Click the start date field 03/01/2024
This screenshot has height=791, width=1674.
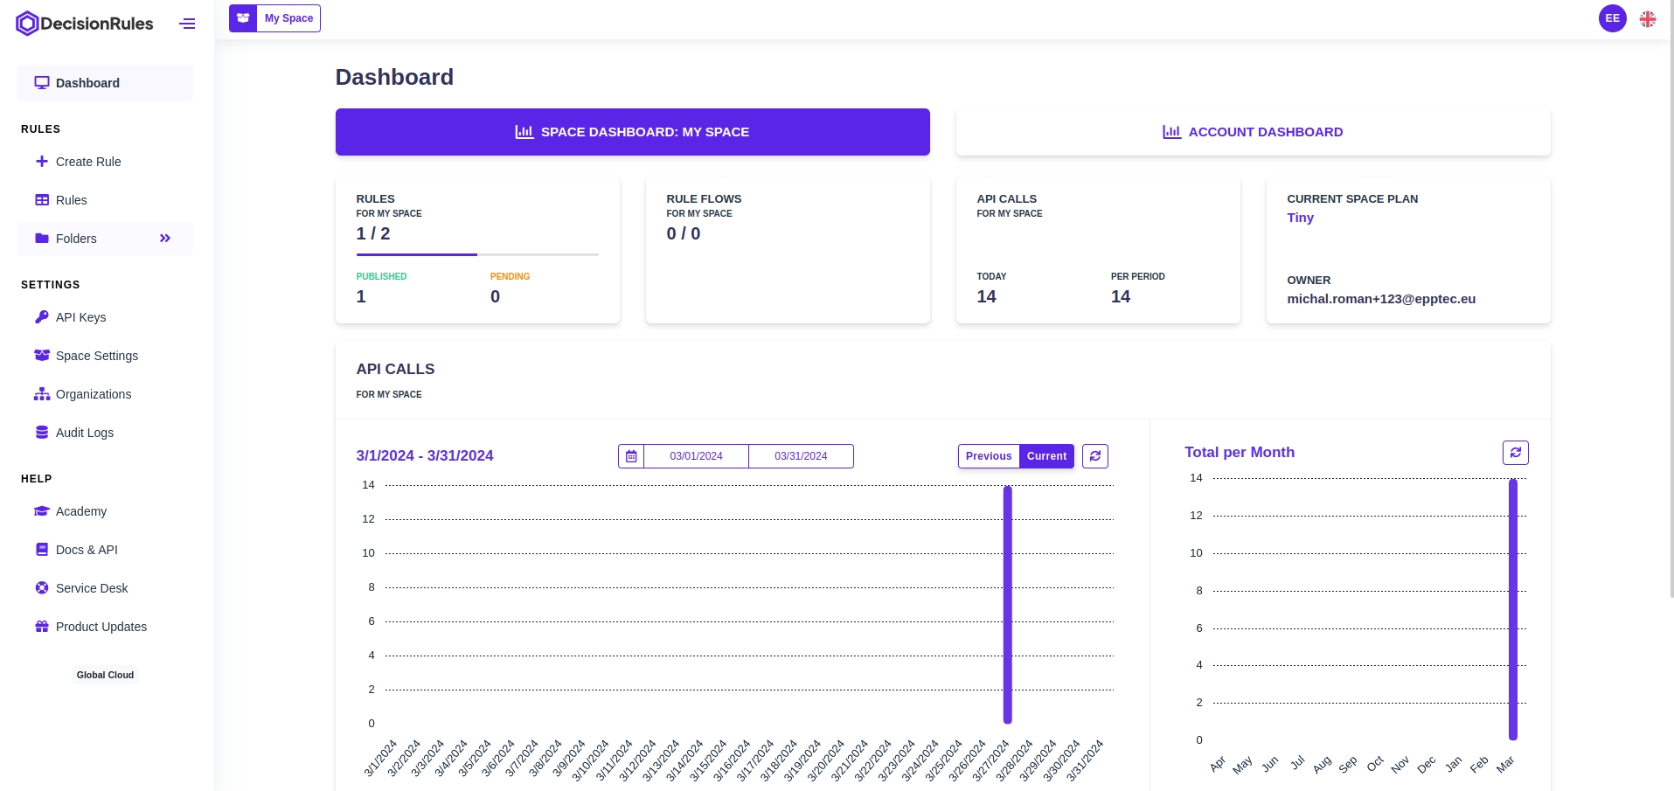[696, 456]
